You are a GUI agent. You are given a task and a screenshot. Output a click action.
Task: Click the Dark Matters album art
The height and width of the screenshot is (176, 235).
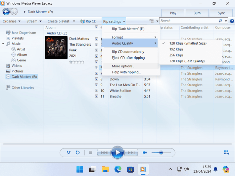pyautogui.click(x=56, y=48)
